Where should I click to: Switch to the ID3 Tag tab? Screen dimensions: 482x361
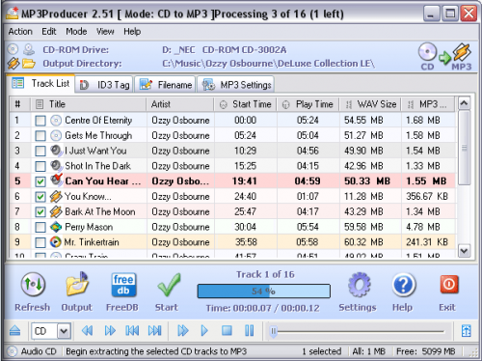pos(104,85)
